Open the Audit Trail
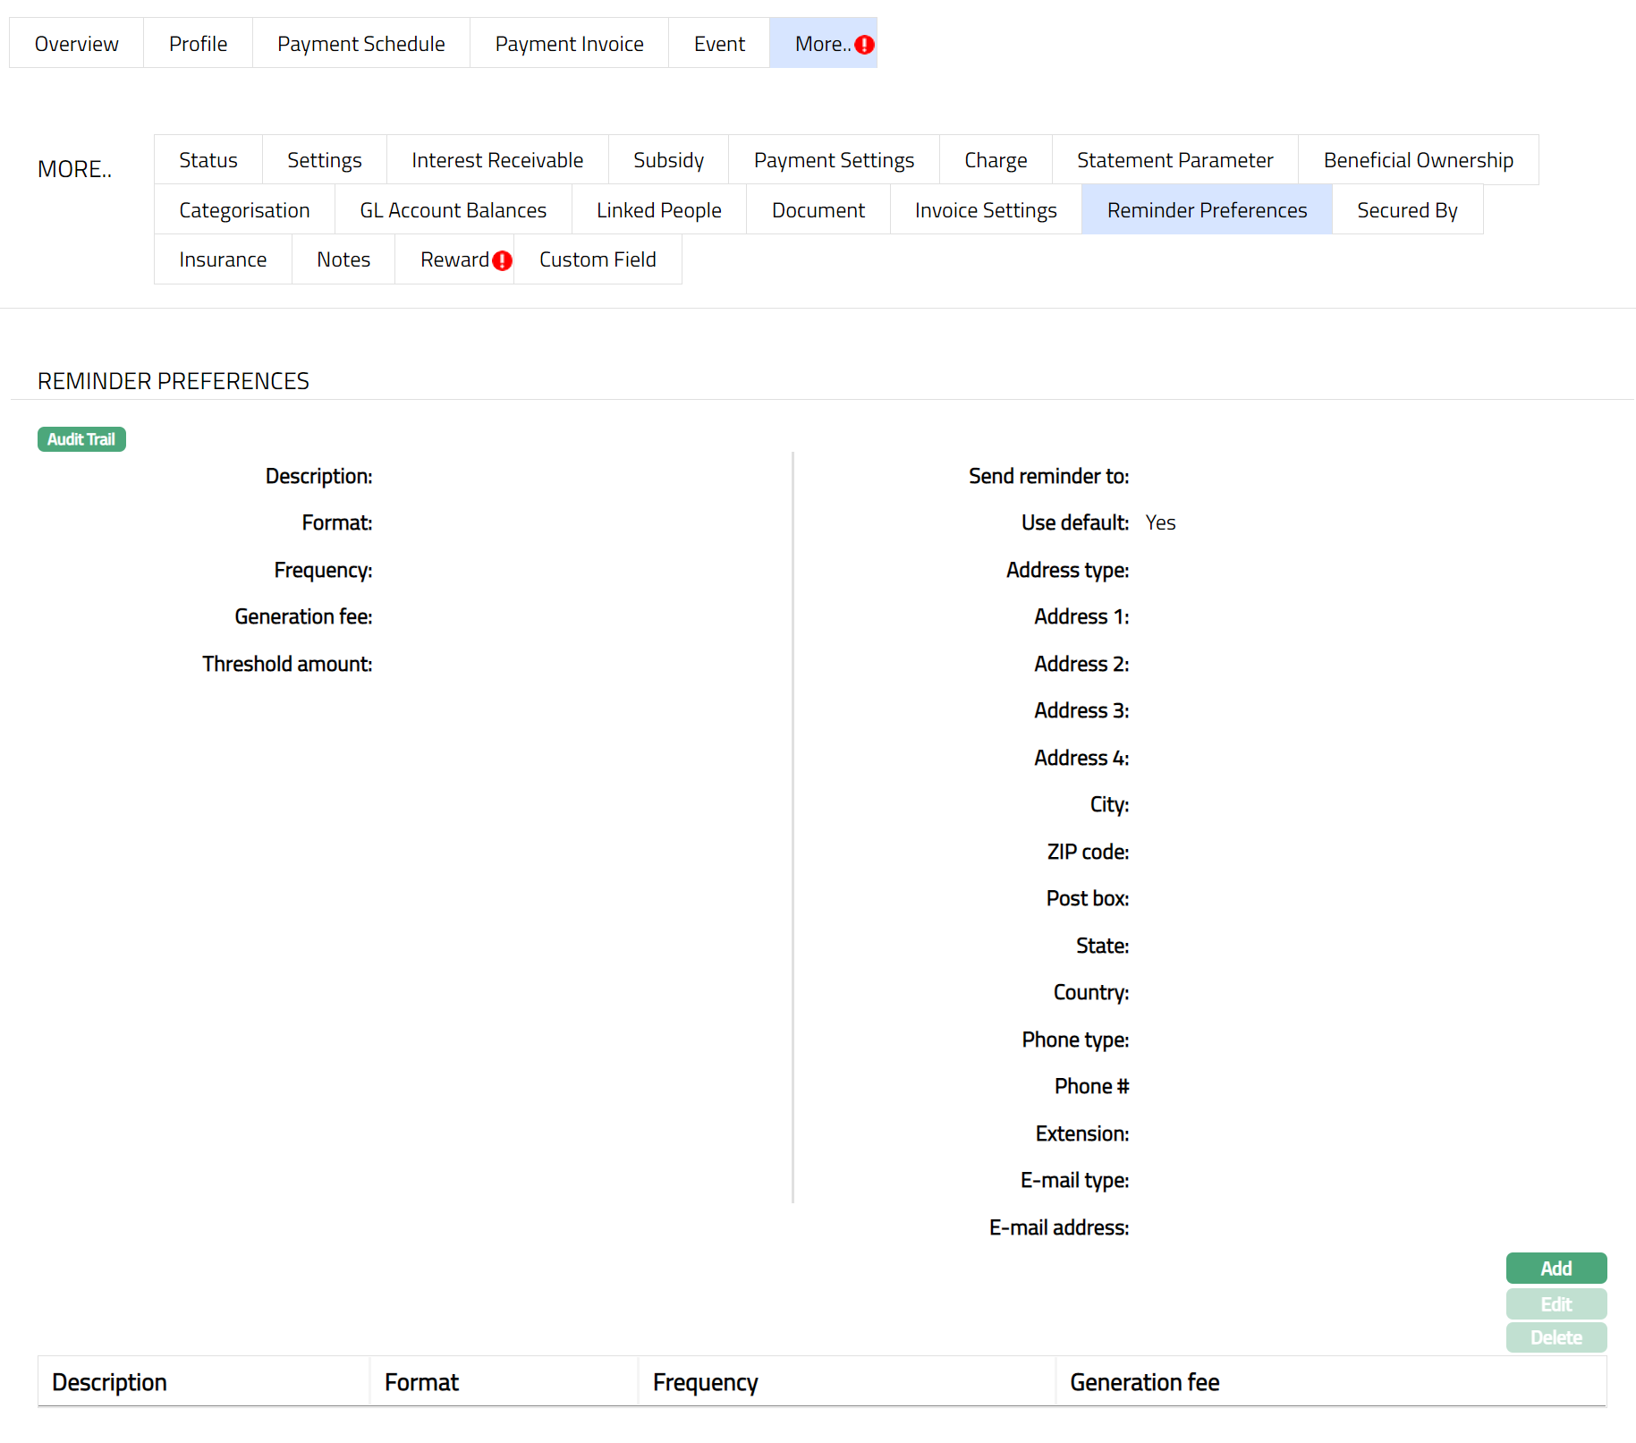The width and height of the screenshot is (1636, 1443). pyautogui.click(x=81, y=439)
